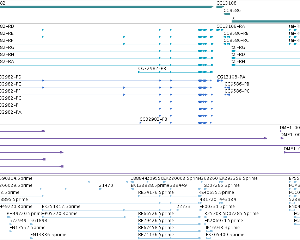Select EST label 22733
This screenshot has height=240, width=300.
tap(183, 207)
